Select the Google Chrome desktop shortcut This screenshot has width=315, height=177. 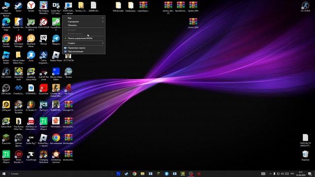(6, 41)
